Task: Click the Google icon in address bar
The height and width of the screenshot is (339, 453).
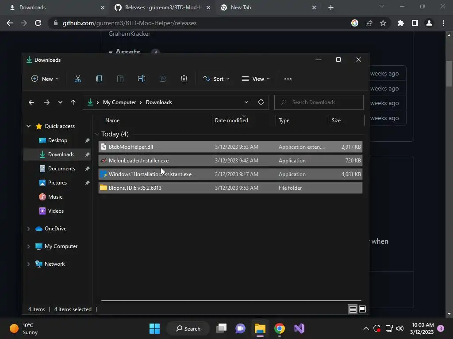Action: click(355, 23)
